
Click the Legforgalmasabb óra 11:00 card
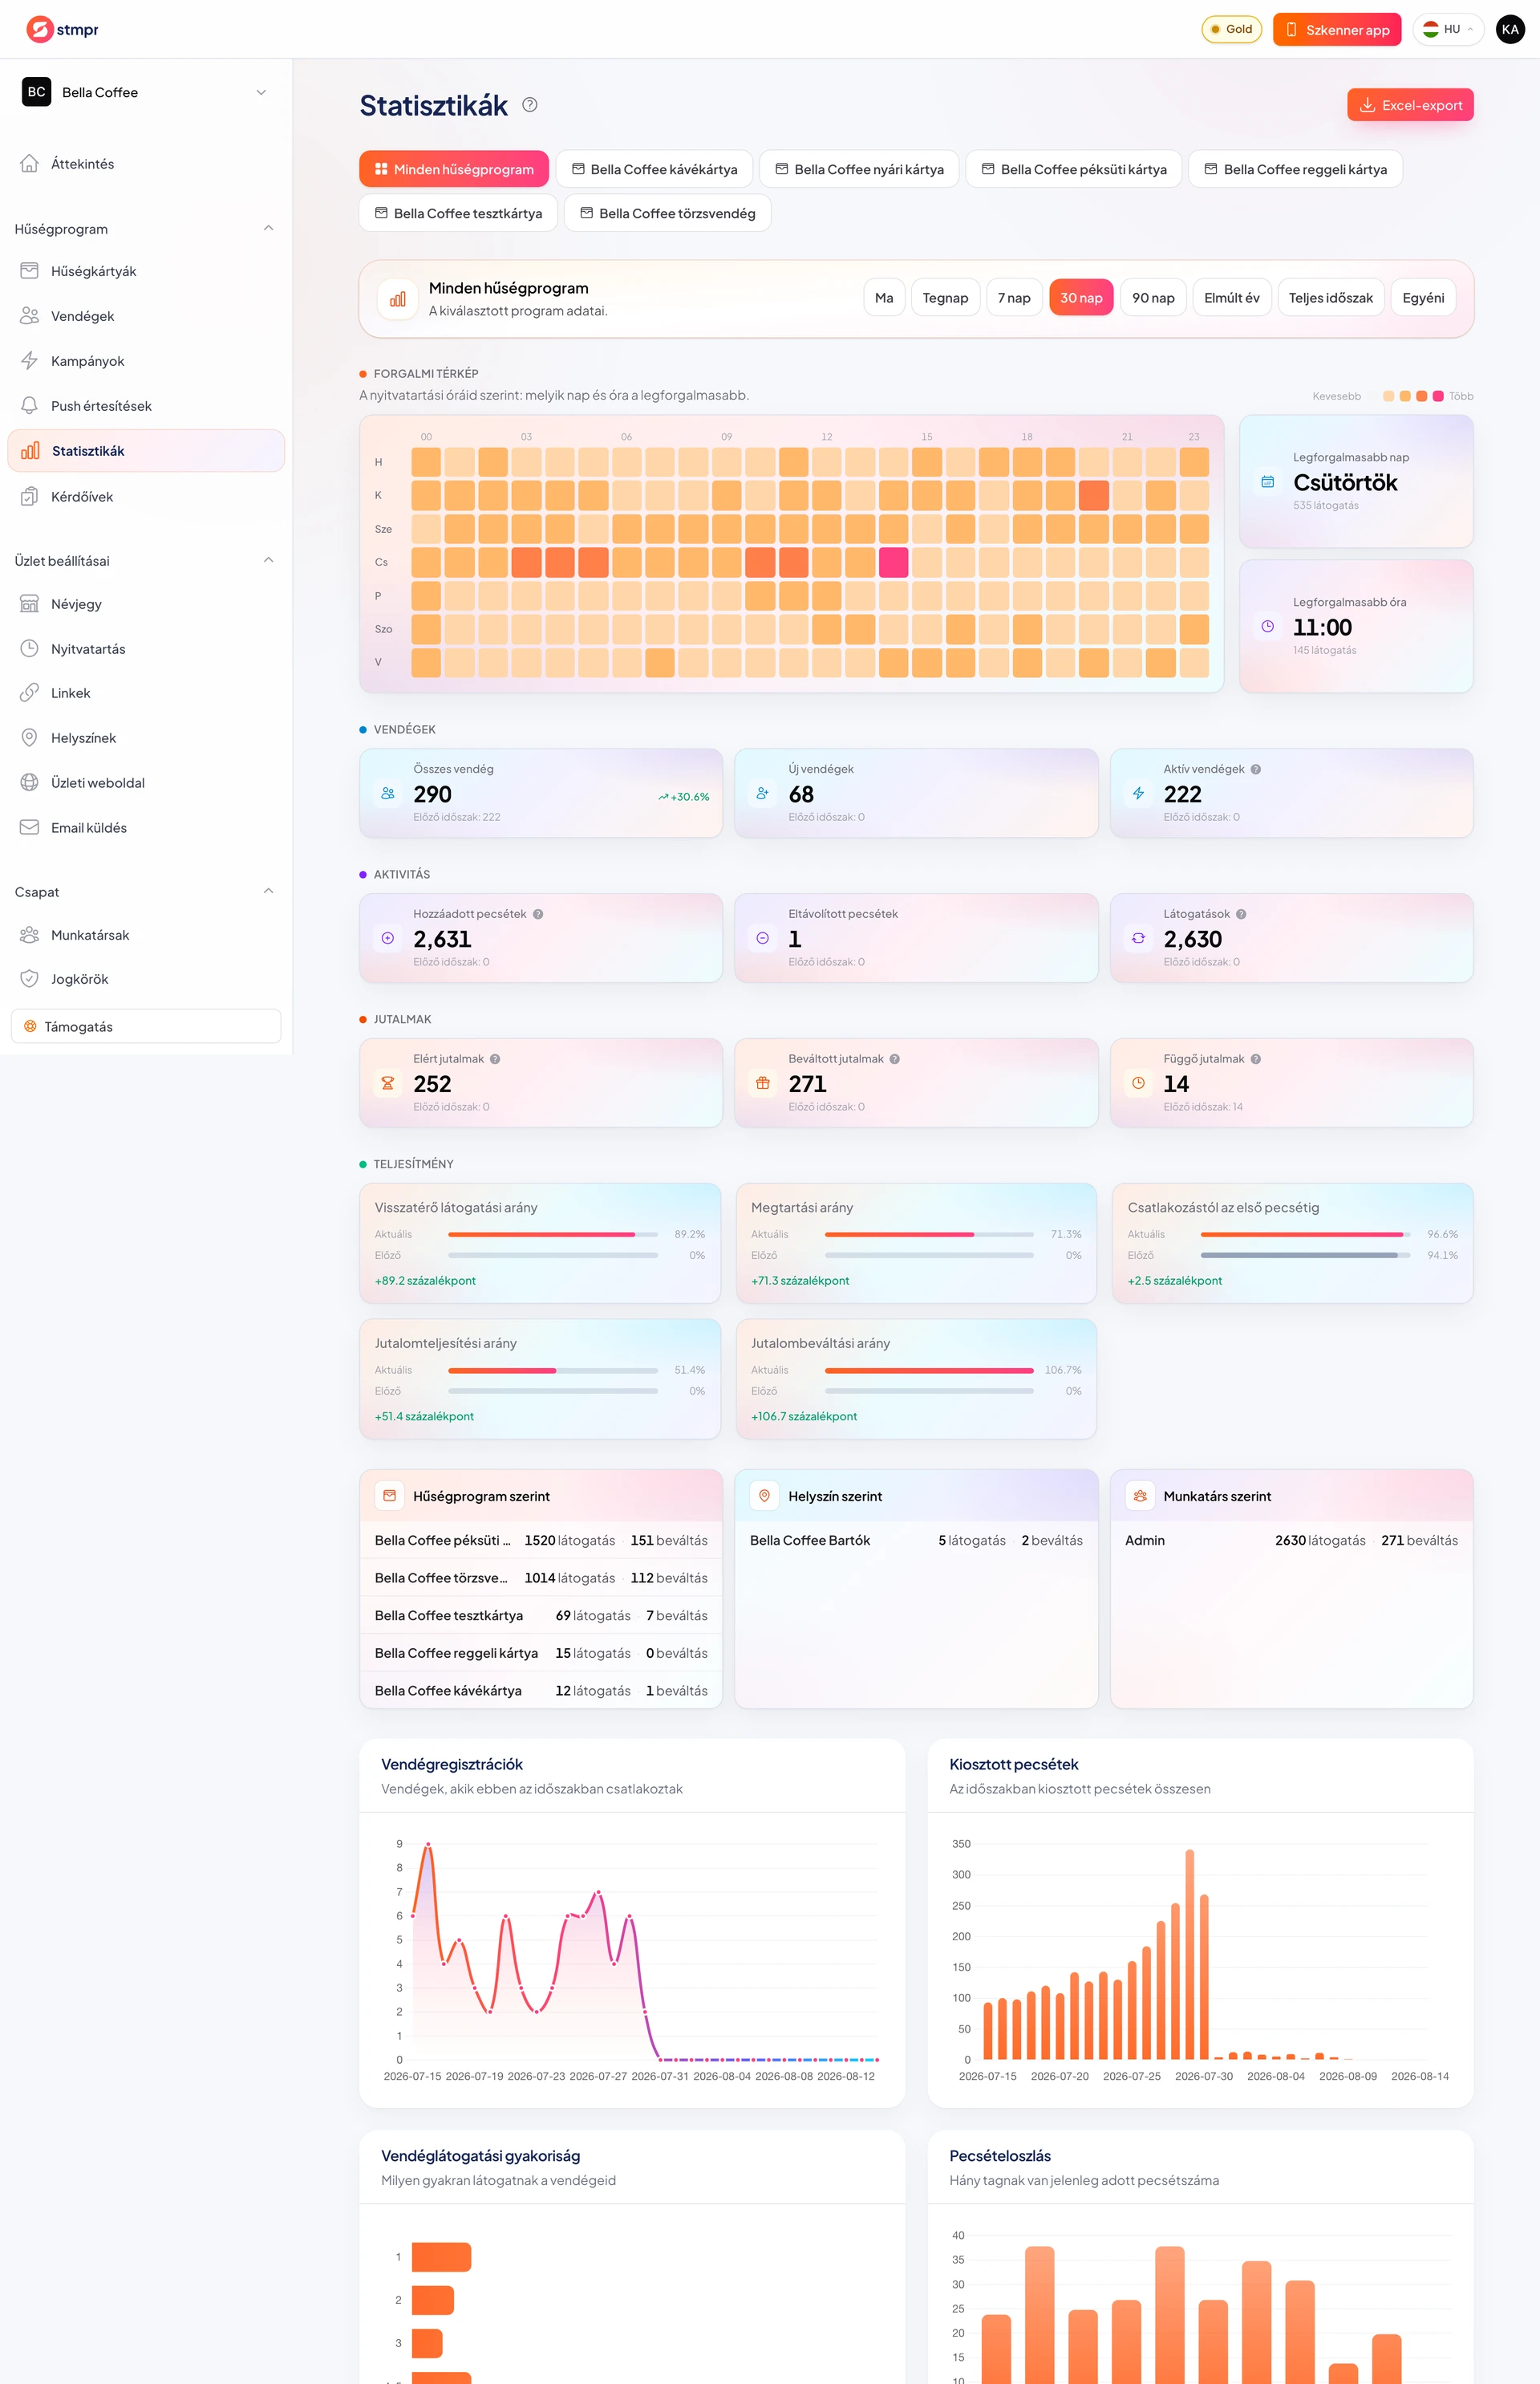1356,626
